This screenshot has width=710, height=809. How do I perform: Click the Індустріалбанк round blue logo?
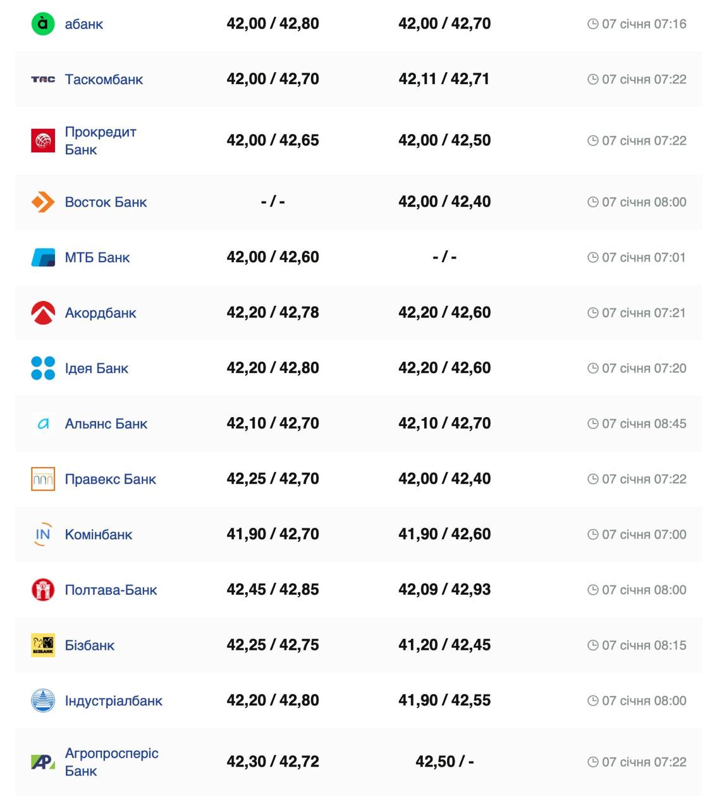43,701
